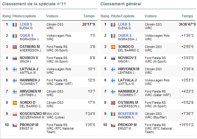Click Norwegian flag next to OSTBERG M in stage ranking
The width and height of the screenshot is (197, 139).
click(15, 47)
